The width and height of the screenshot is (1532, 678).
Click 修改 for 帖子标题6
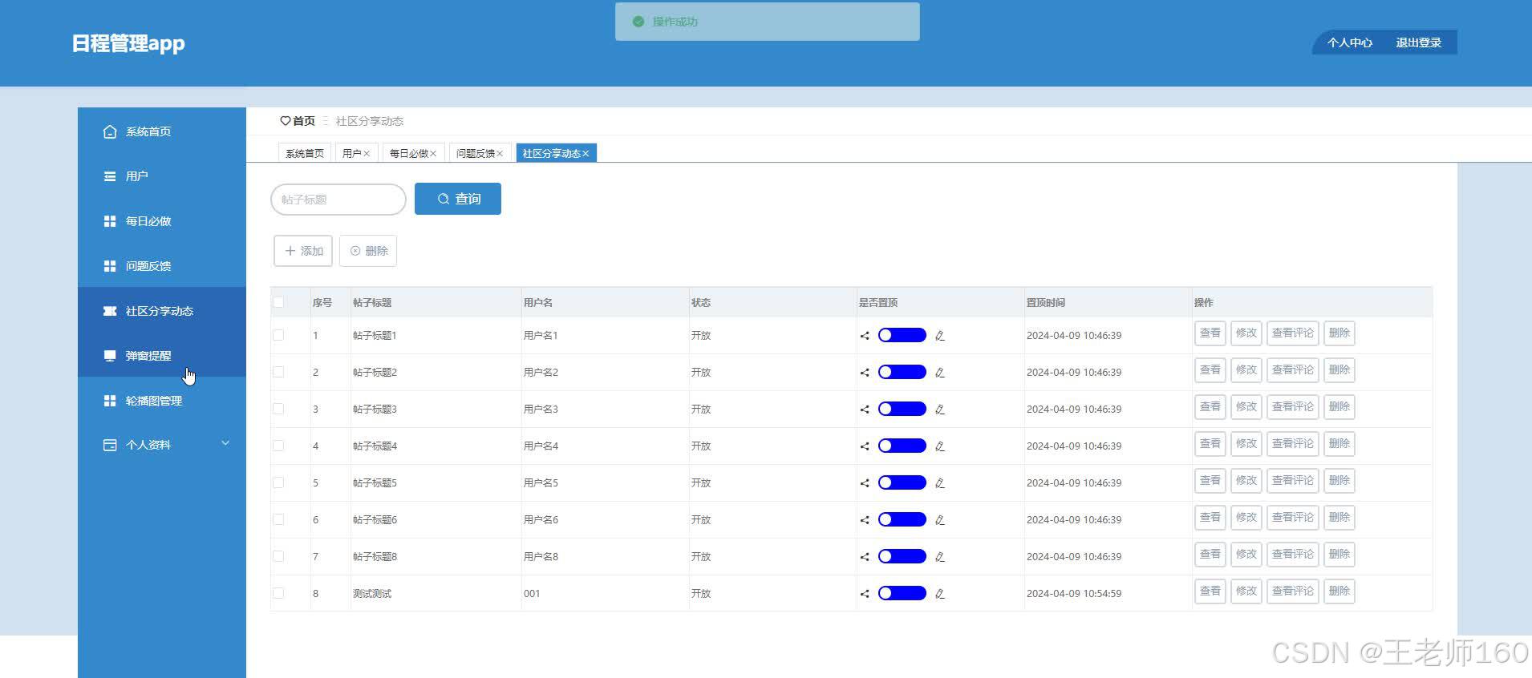click(x=1246, y=518)
